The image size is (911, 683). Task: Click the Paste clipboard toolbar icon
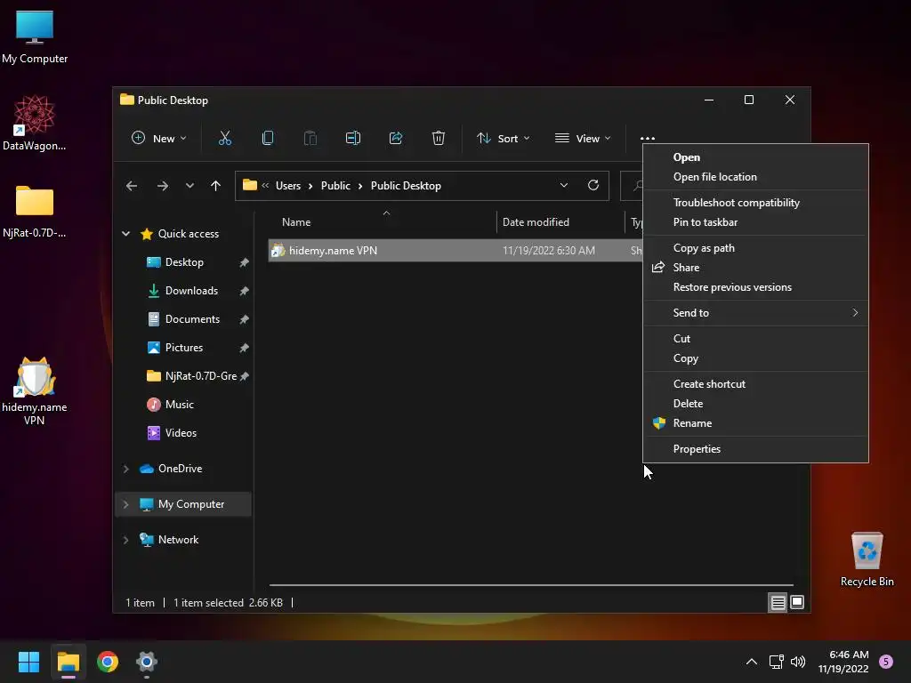click(x=310, y=138)
